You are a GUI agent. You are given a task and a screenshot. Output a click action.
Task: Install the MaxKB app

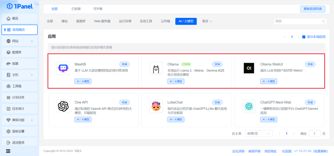124,64
